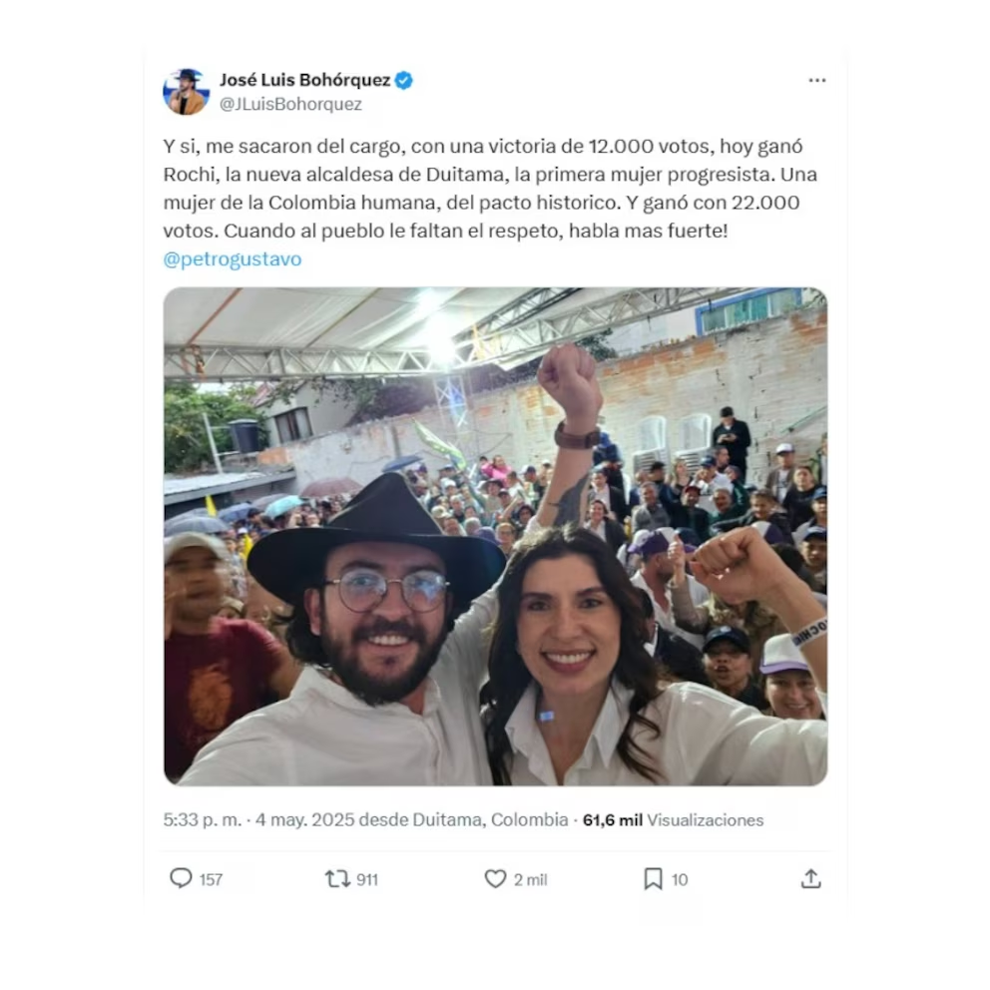Image resolution: width=990 pixels, height=990 pixels.
Task: Click the 4 may. 2025 date
Action: click(304, 820)
